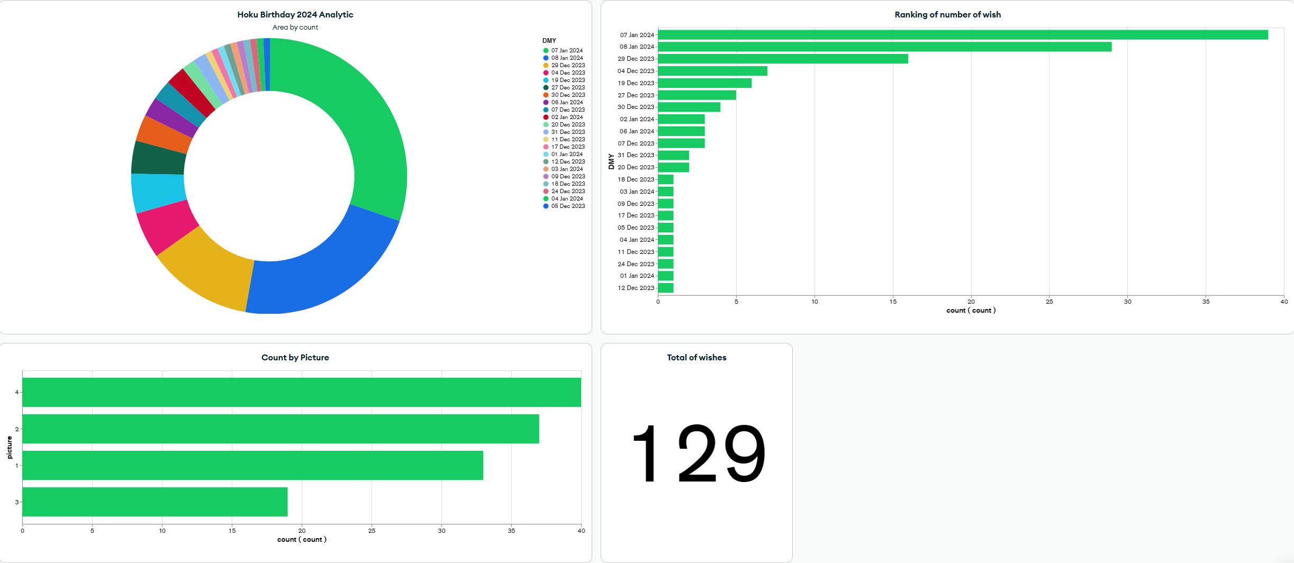This screenshot has height=563, width=1294.
Task: Click the 'count ( count )' axis title under the ranking chart
Action: 971,311
